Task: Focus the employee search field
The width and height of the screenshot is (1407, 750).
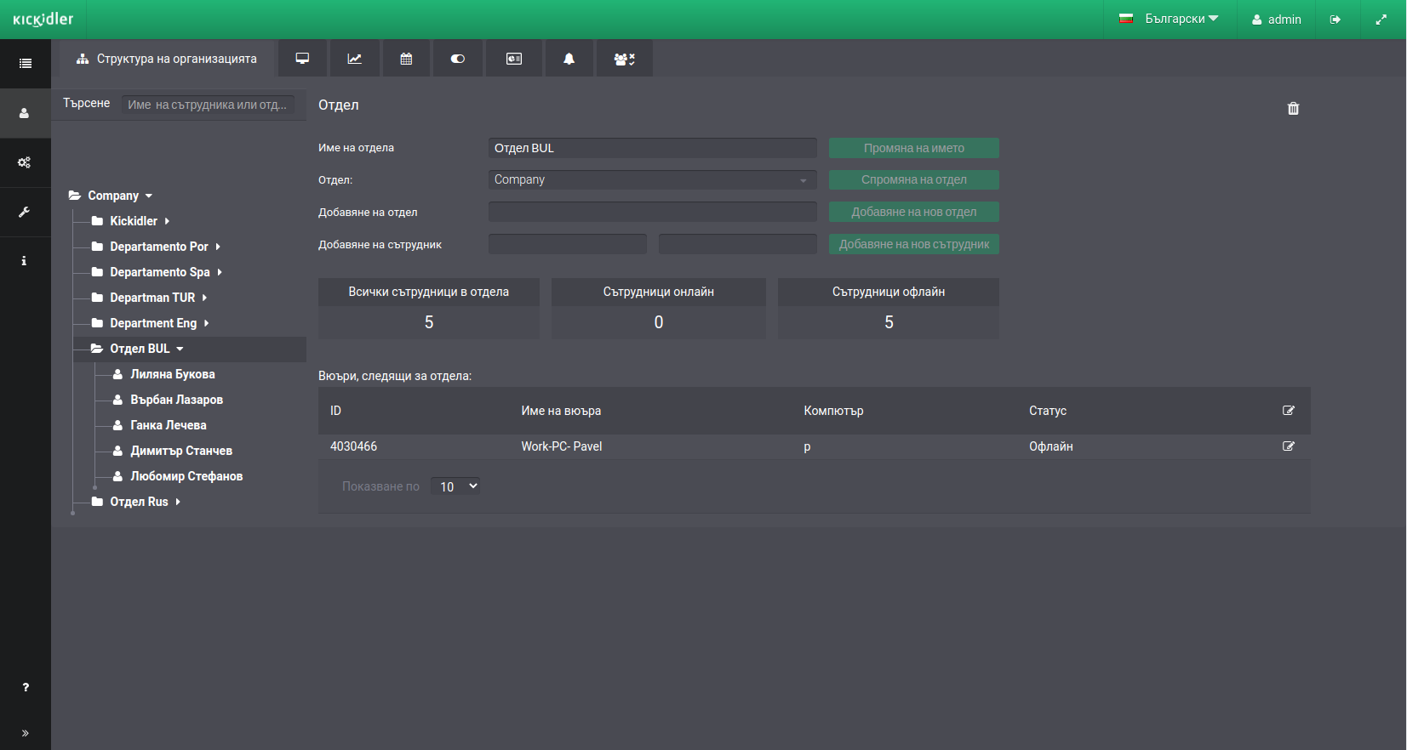Action: tap(208, 105)
